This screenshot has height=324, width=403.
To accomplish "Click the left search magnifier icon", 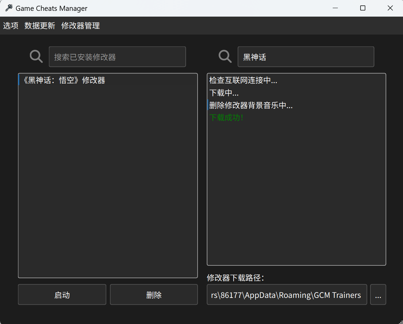I will click(x=36, y=56).
